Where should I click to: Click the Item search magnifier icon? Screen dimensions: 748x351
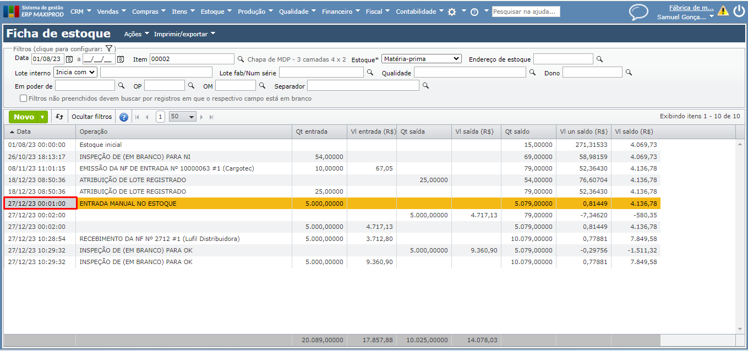click(241, 59)
